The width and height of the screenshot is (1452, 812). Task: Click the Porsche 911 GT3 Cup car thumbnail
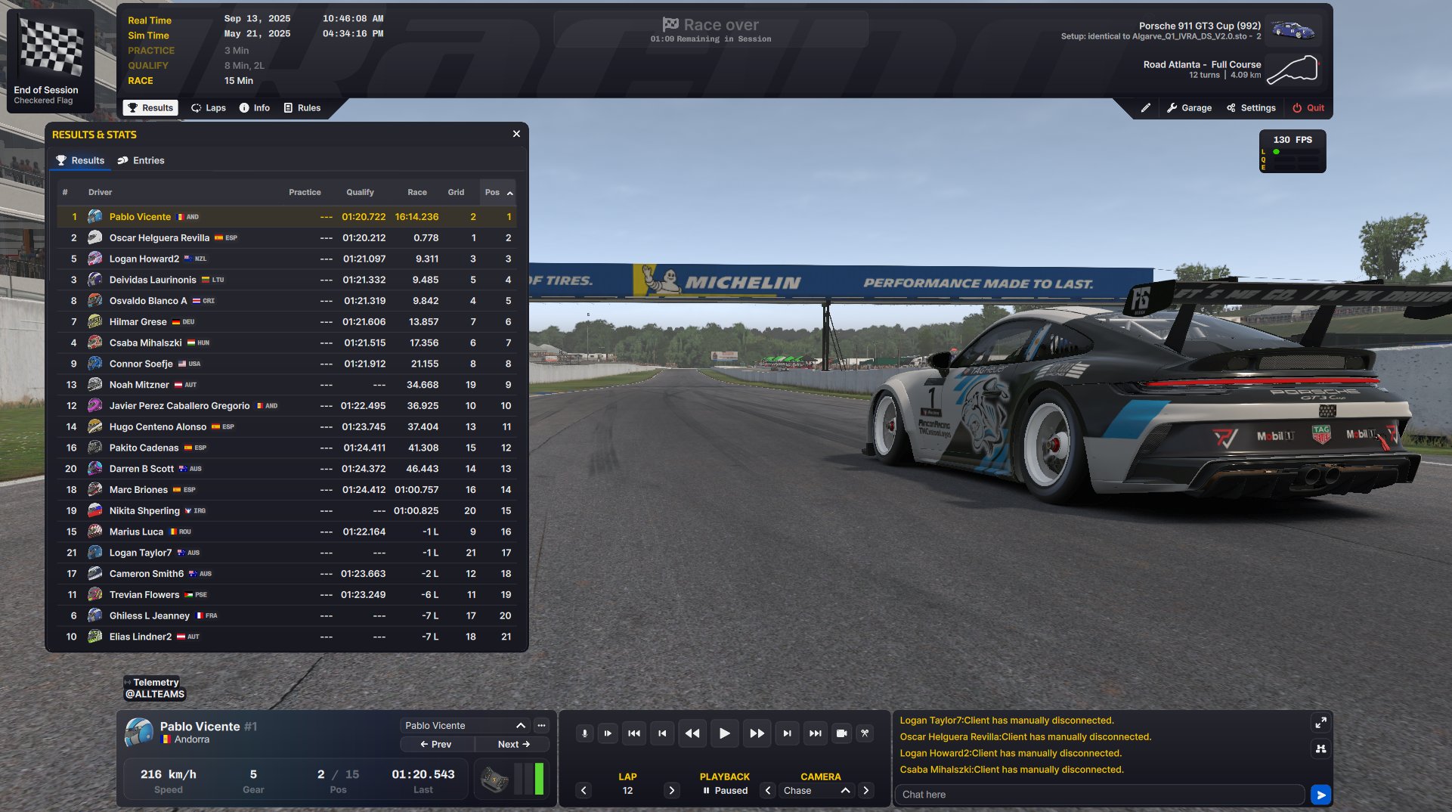1293,31
